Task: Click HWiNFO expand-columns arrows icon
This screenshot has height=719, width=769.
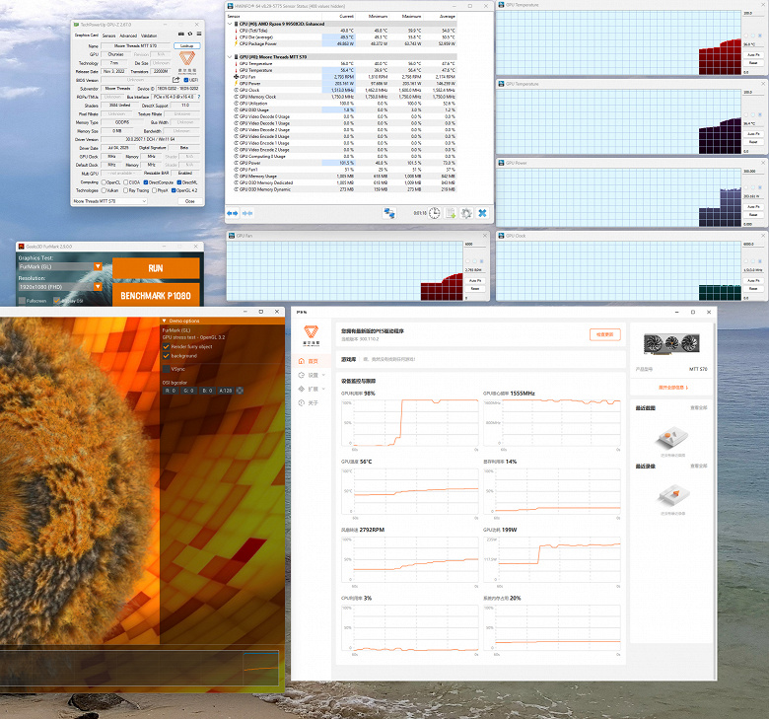Action: point(233,213)
